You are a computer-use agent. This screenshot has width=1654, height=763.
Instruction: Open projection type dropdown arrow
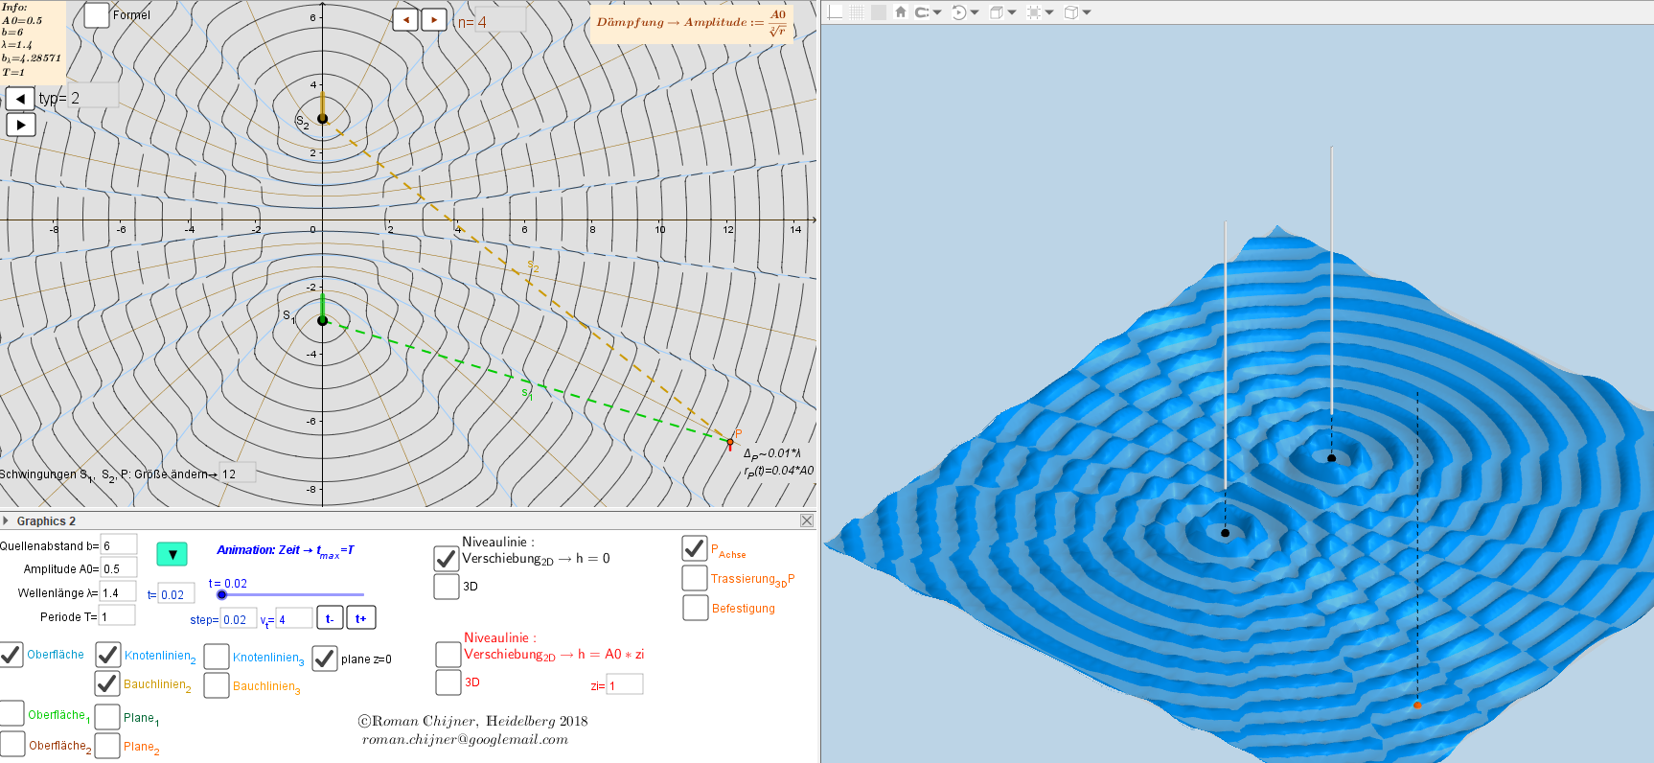1087,12
